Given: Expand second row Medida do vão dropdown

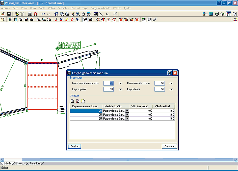Looking at the screenshot, I should [127, 115].
